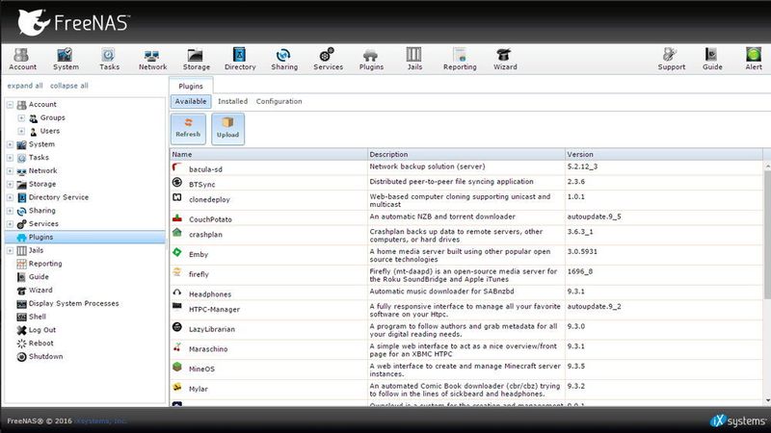Open Display System Processes in sidebar
This screenshot has height=433, width=771.
pos(74,303)
